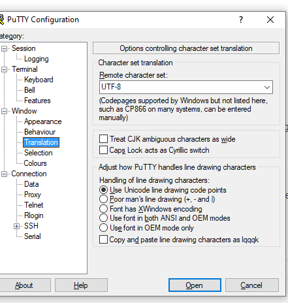This screenshot has height=303, width=288.
Task: Select the Connection category
Action: click(29, 174)
